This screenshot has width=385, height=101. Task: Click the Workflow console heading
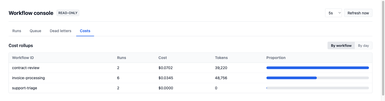(x=31, y=13)
